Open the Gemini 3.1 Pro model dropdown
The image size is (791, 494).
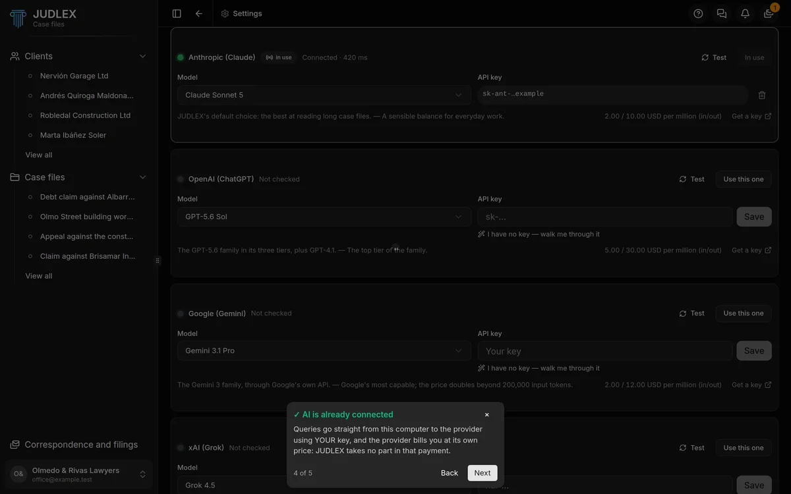pos(324,350)
